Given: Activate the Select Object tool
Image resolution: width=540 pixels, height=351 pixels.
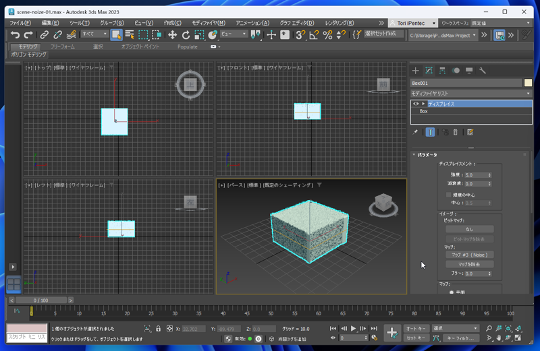Looking at the screenshot, I should [116, 35].
